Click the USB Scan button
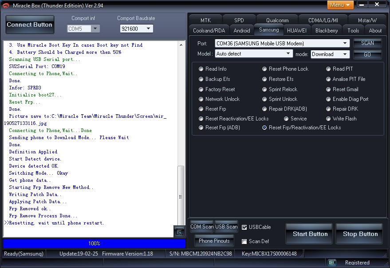The width and height of the screenshot is (390, 268). pos(226,227)
